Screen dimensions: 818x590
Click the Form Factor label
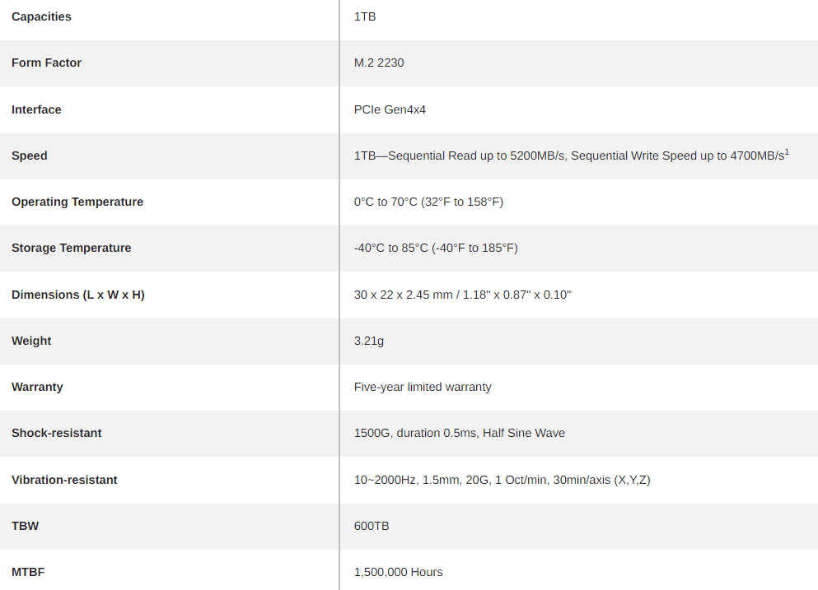pyautogui.click(x=46, y=63)
